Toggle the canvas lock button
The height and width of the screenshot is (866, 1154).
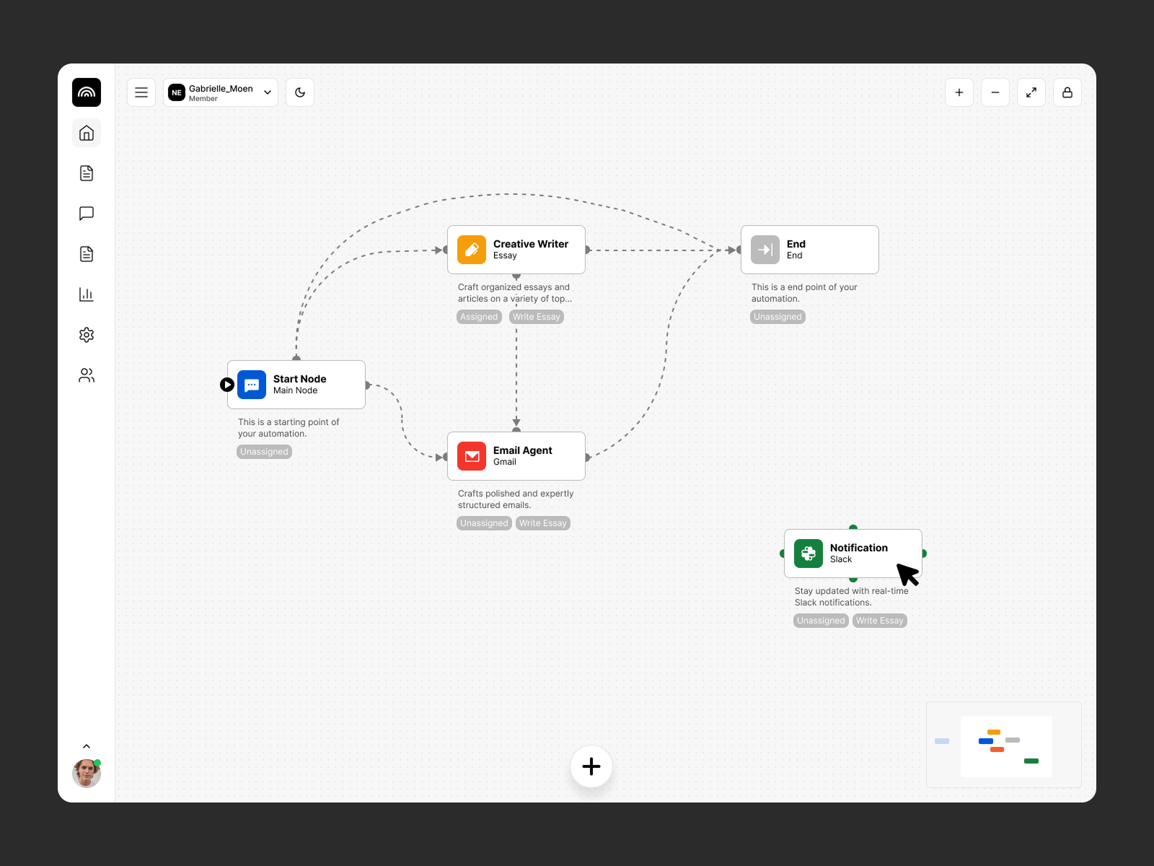[1067, 92]
